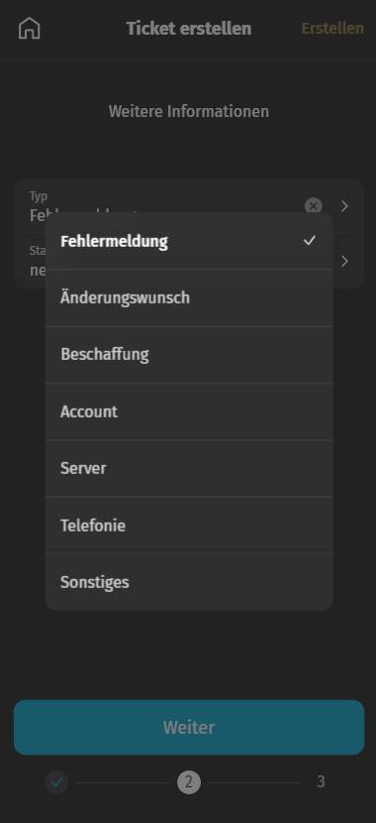
Task: Go to the home screen icon
Action: (x=30, y=29)
